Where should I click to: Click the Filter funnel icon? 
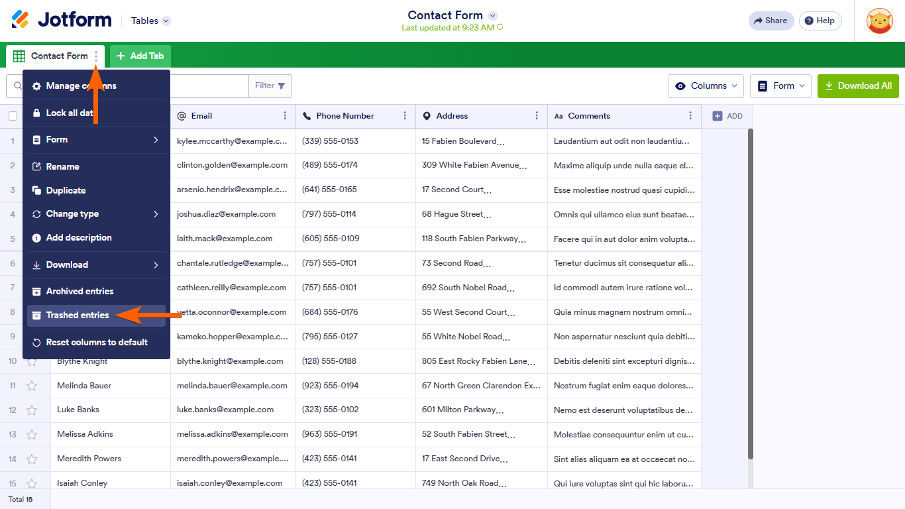pyautogui.click(x=282, y=85)
